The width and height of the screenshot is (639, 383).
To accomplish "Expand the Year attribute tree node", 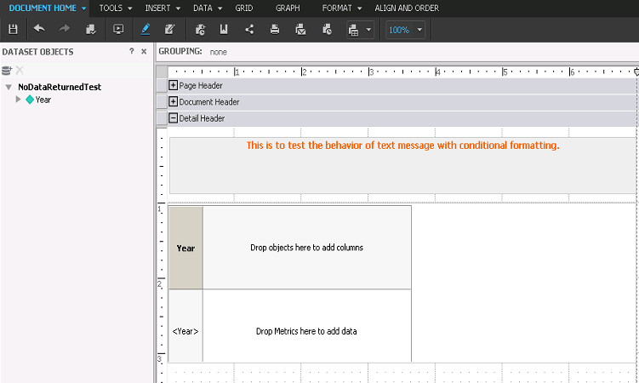I will pos(18,99).
